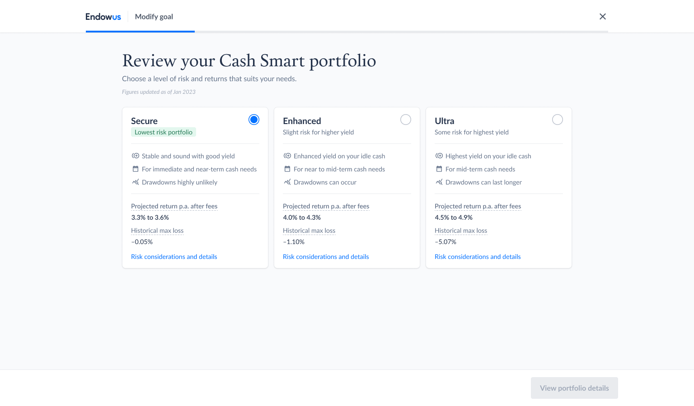Choose the Ultra portfolio radio button
This screenshot has height=406, width=694.
coord(558,120)
